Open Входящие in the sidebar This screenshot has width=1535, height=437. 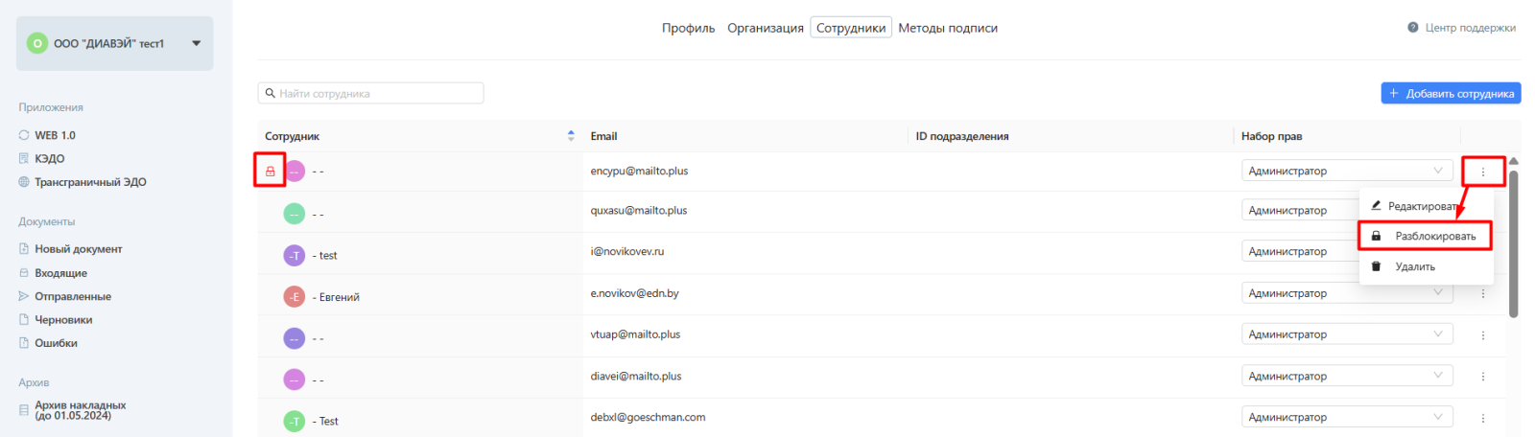pos(60,273)
